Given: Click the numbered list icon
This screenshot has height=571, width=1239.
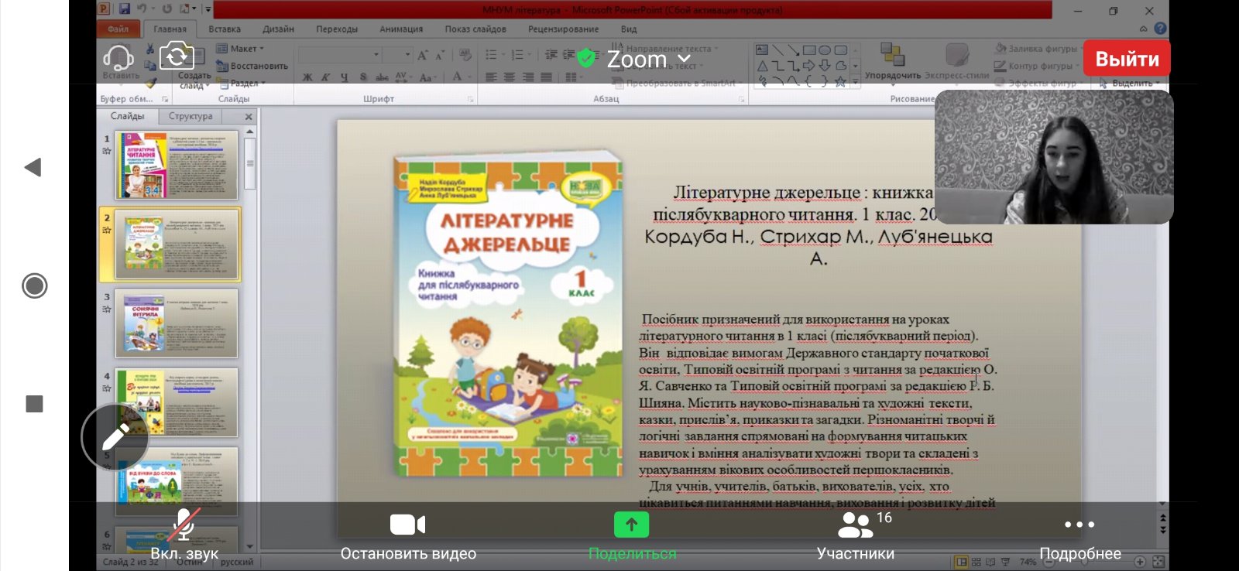Looking at the screenshot, I should [x=517, y=55].
